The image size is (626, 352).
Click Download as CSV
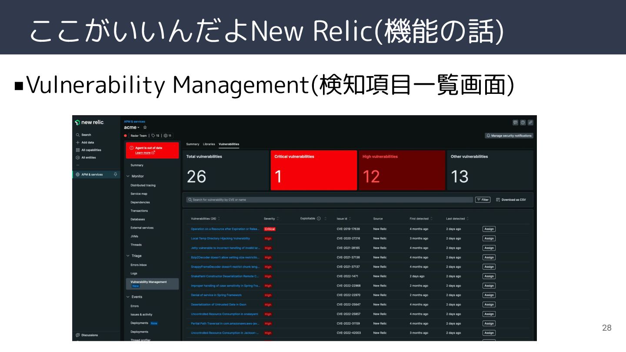click(511, 200)
